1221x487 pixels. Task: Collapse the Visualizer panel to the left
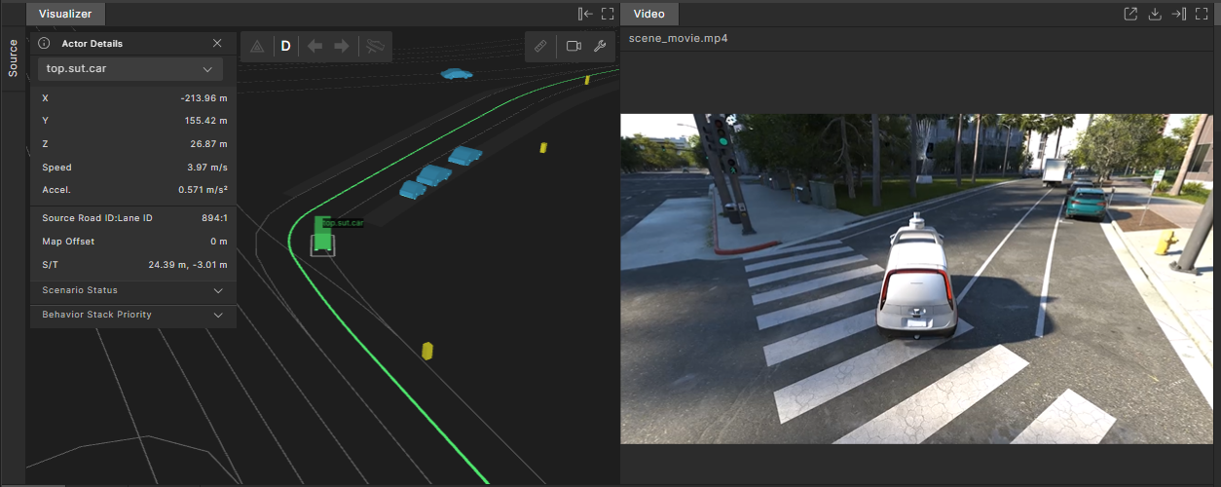[x=584, y=14]
